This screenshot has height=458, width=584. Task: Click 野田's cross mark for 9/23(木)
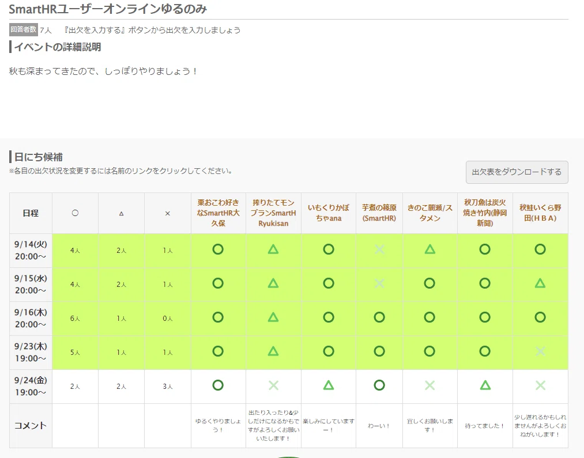click(x=540, y=351)
